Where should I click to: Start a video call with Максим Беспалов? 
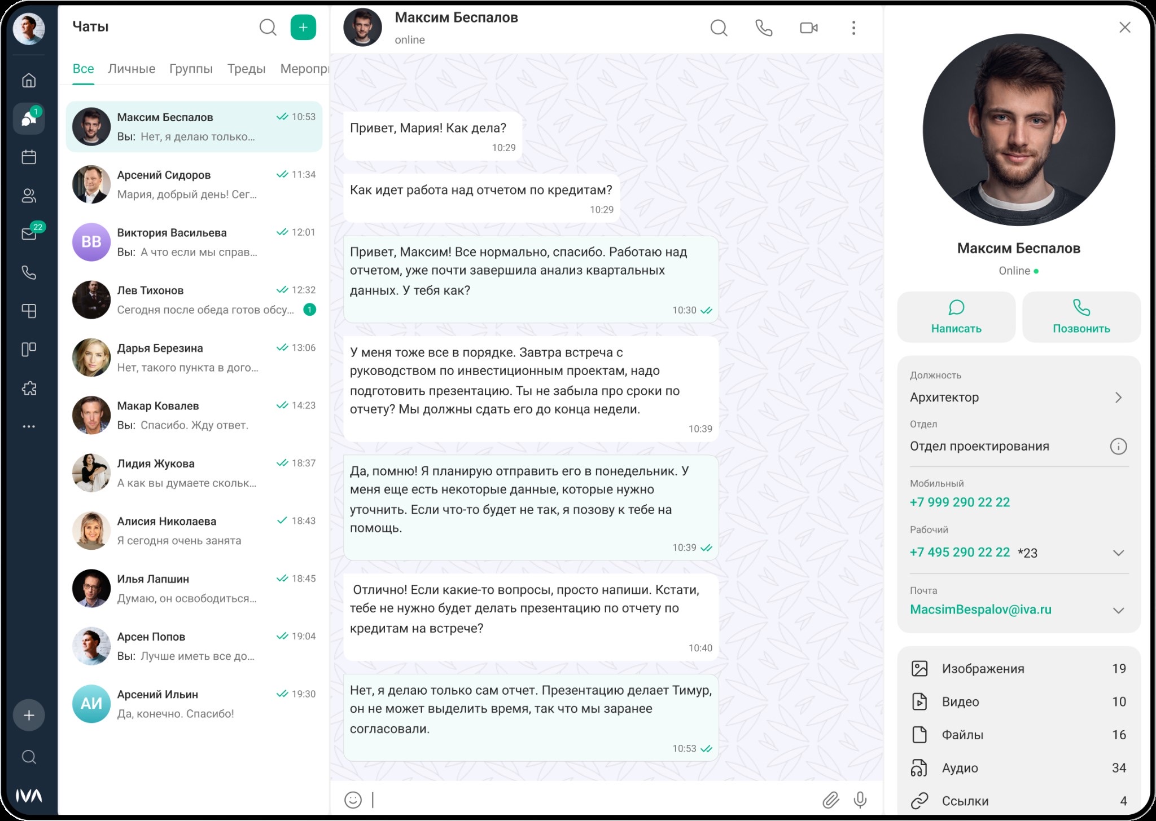(808, 28)
